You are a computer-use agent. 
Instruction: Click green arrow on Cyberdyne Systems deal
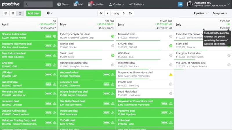point(113,36)
